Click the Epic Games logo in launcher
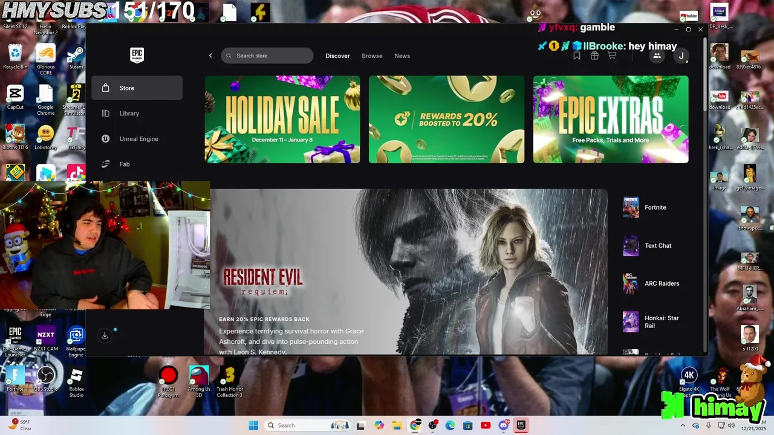774x435 pixels. [137, 56]
